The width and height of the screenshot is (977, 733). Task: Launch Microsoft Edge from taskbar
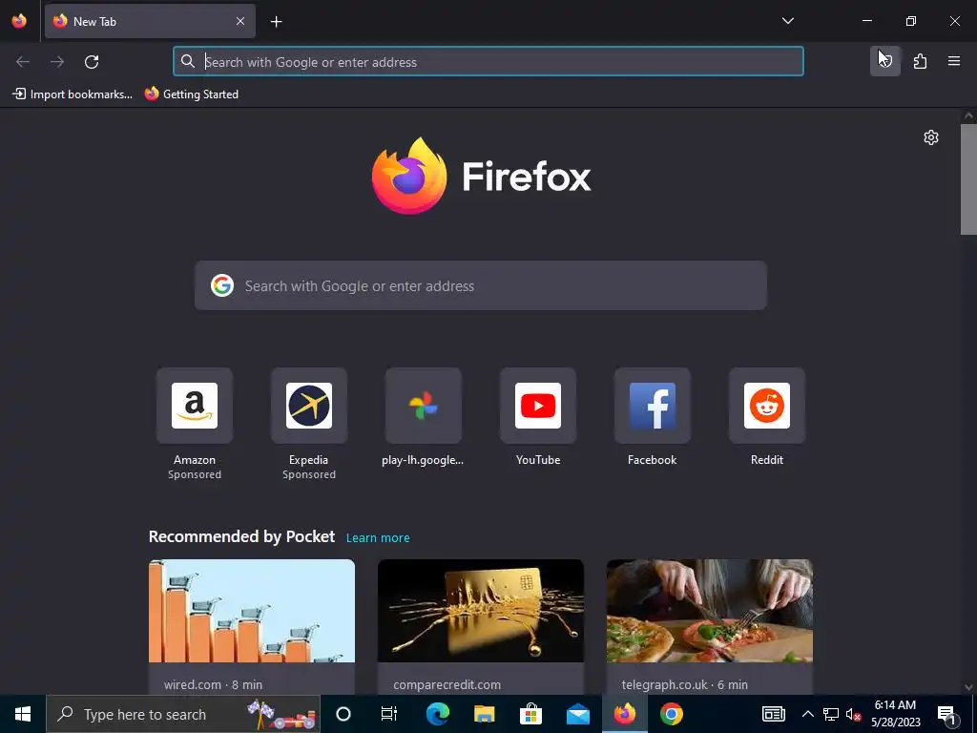[437, 714]
